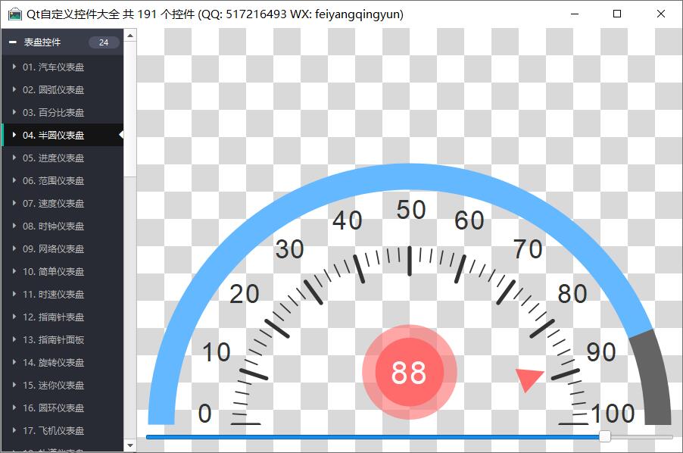Click arrow icon beside 08. 时钟仪表盘
This screenshot has height=453, width=683.
pos(14,227)
